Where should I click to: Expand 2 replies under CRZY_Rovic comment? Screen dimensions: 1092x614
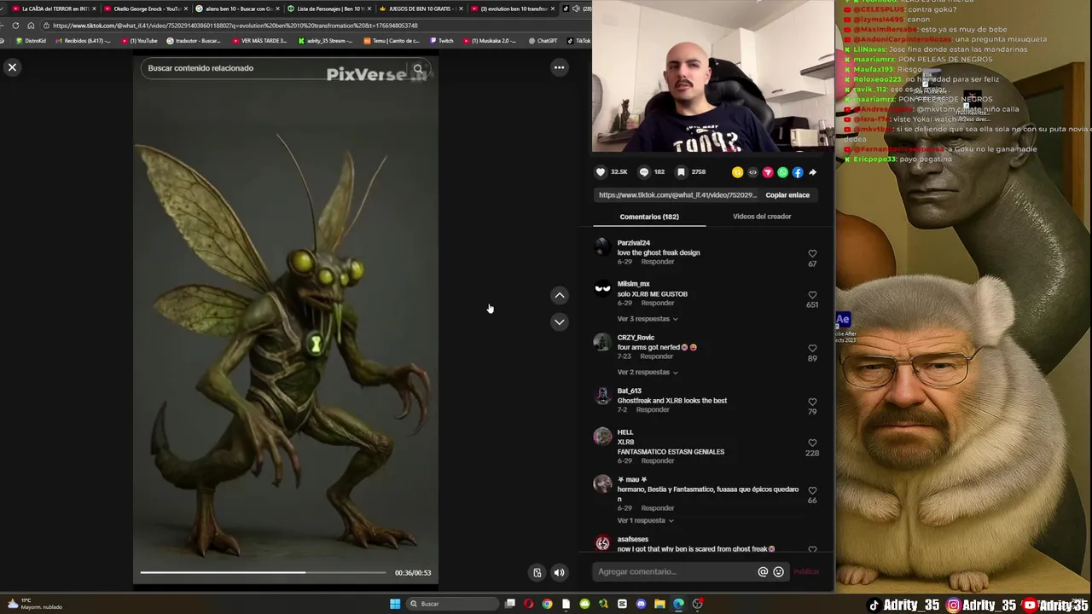pos(648,373)
